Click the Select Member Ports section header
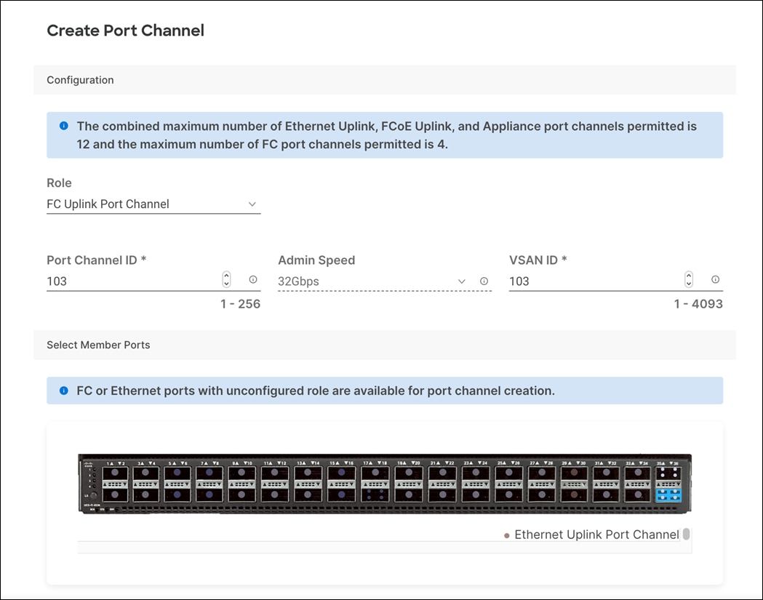 tap(98, 345)
